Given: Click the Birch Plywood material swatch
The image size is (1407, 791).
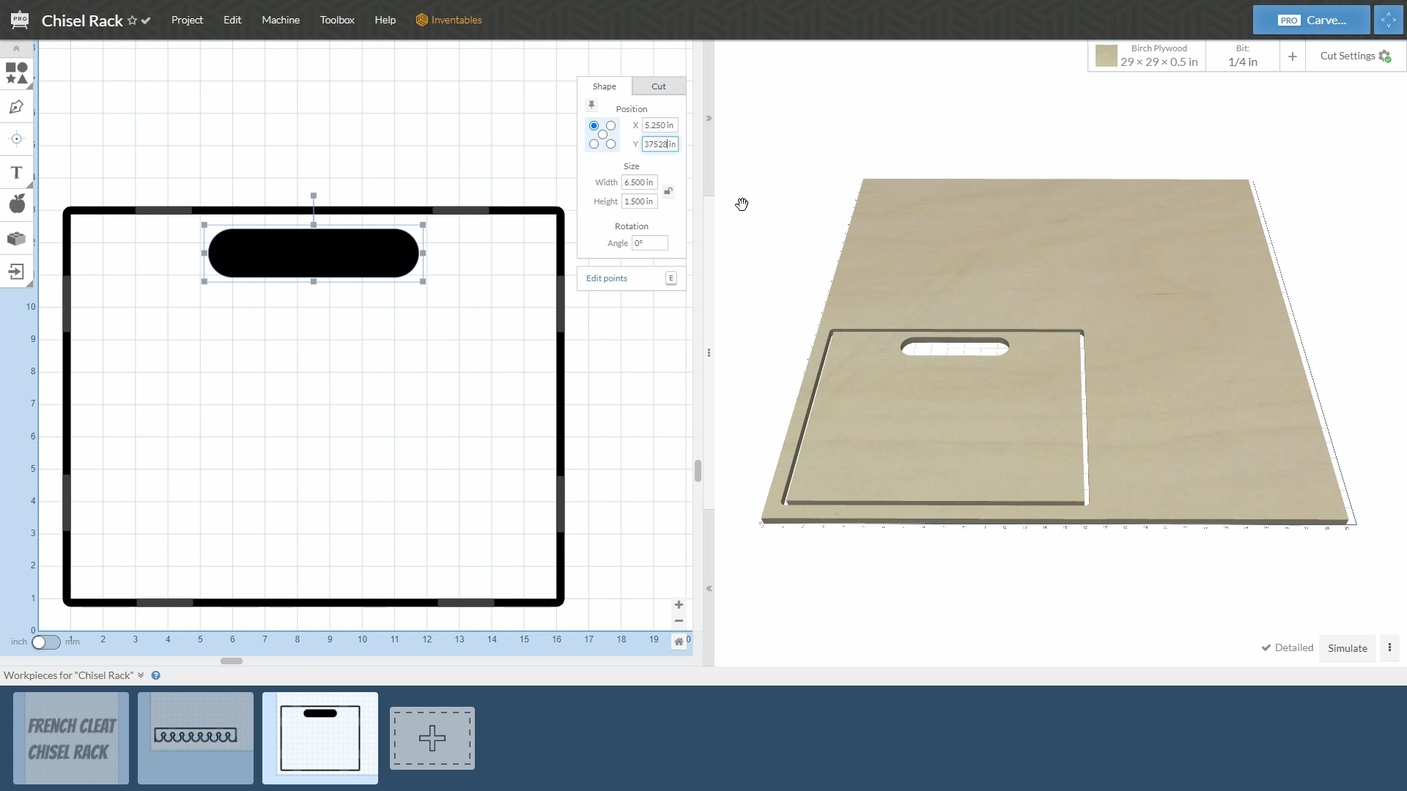Looking at the screenshot, I should (1106, 56).
